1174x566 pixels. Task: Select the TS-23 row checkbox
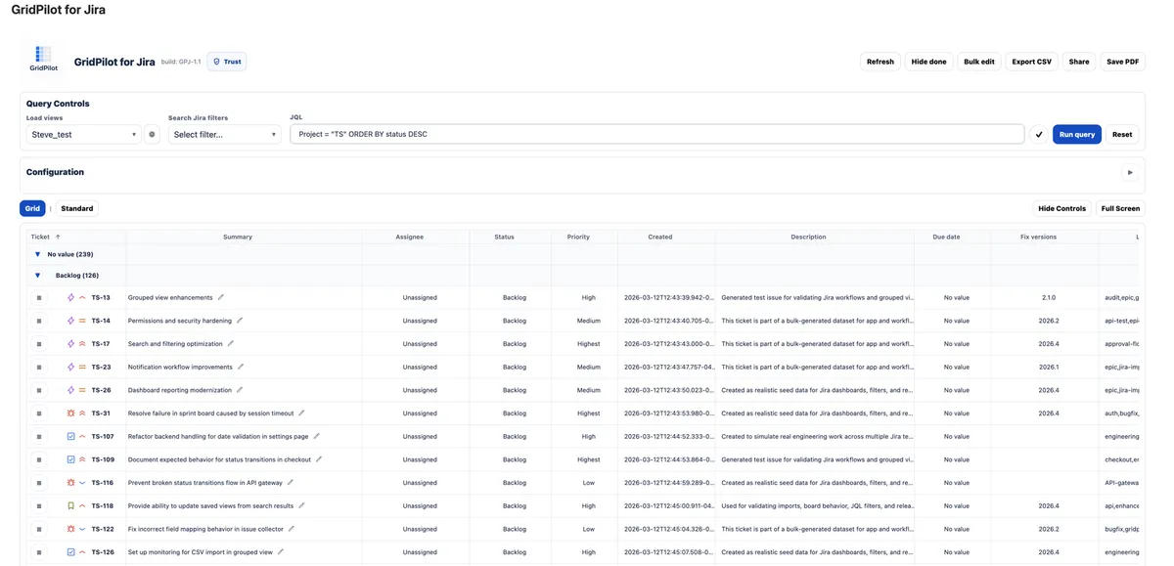pyautogui.click(x=39, y=367)
